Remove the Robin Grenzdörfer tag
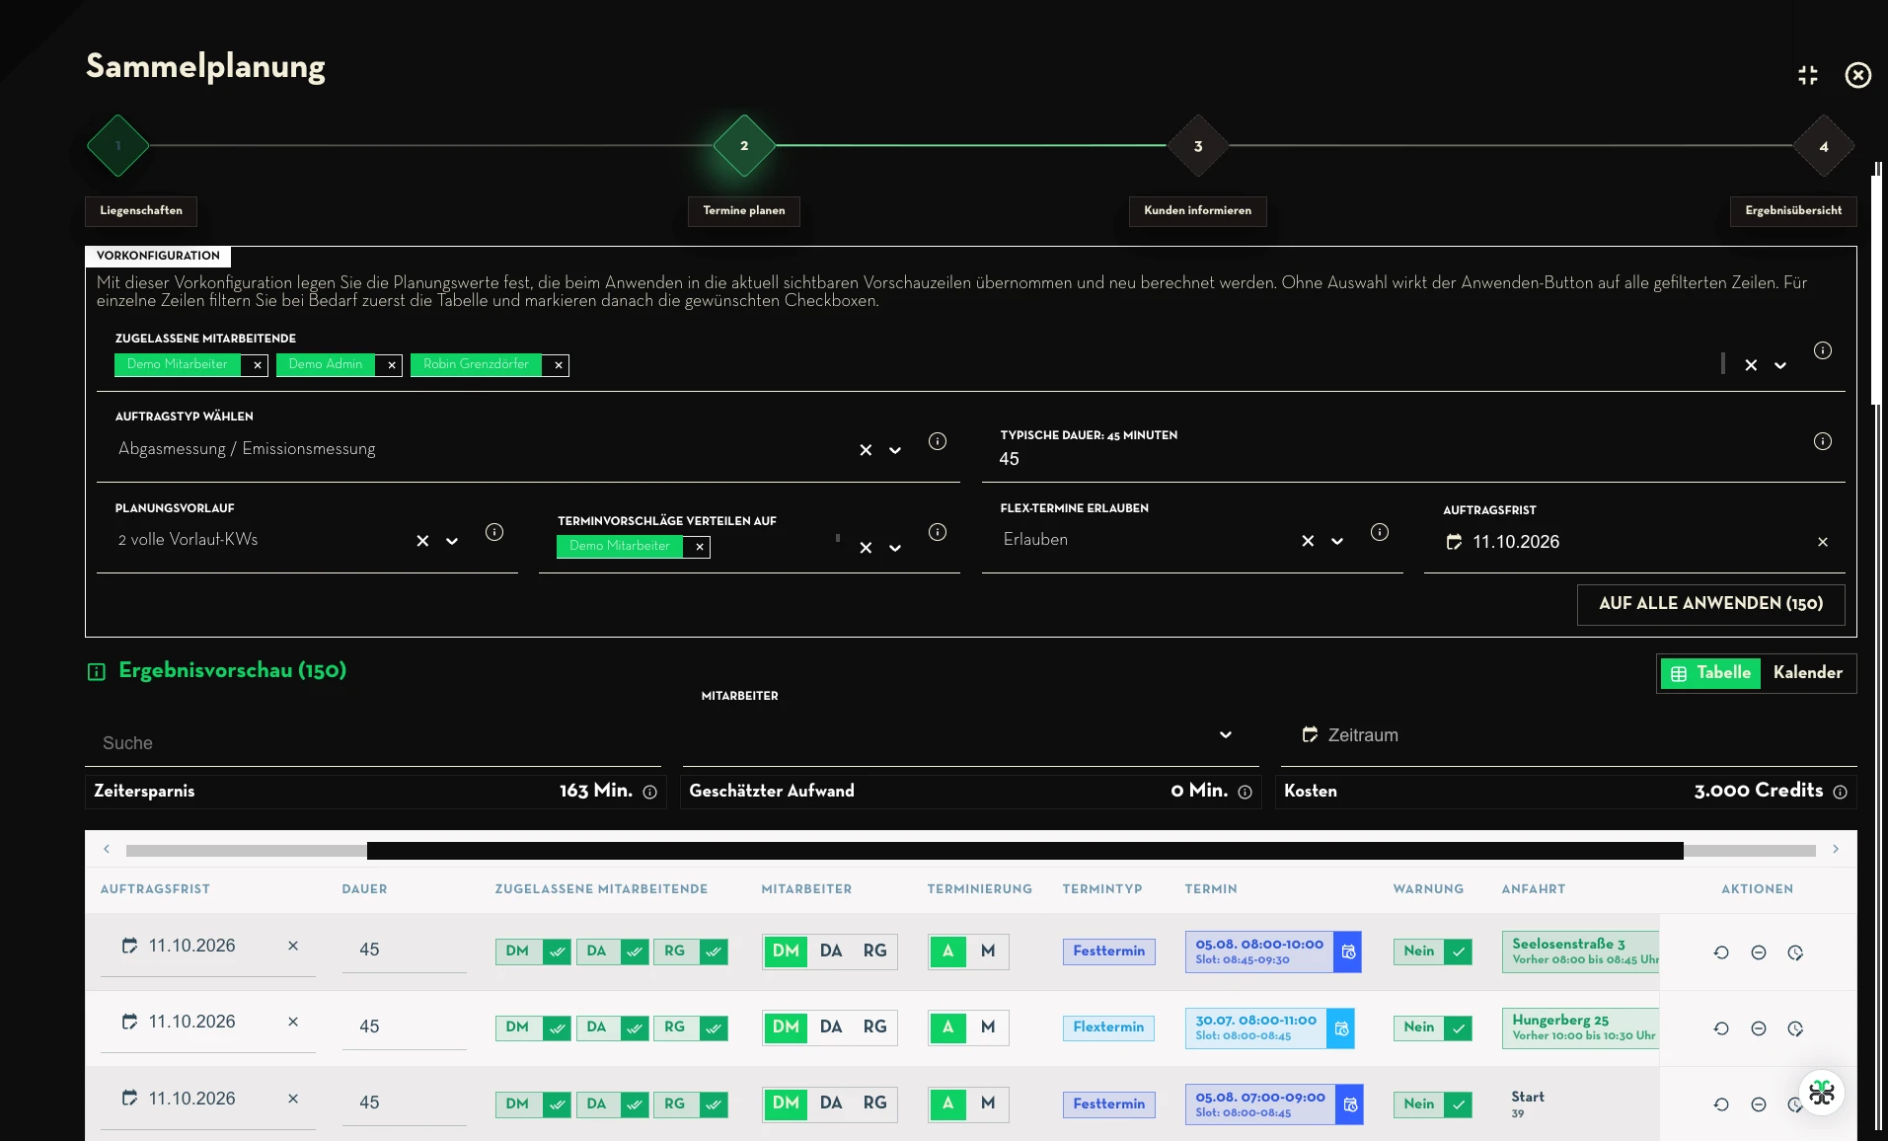 [559, 365]
